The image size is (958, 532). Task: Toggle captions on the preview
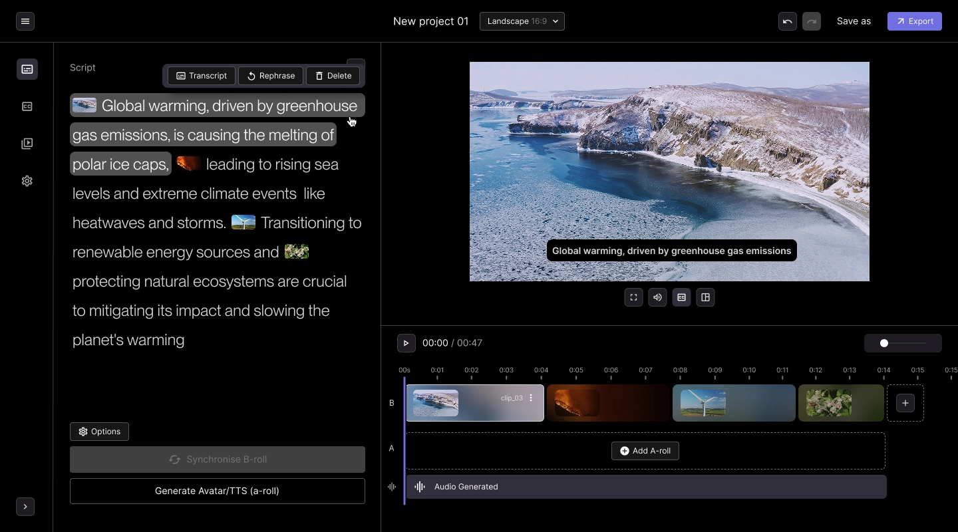(681, 297)
